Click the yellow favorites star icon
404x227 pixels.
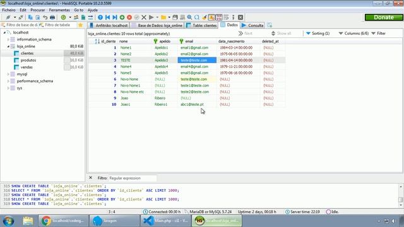tap(80, 25)
